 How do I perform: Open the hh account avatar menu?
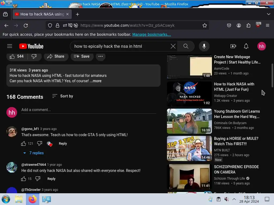pos(261,46)
